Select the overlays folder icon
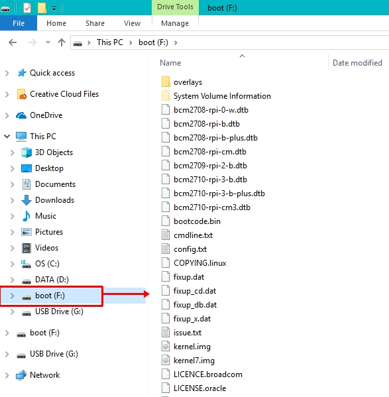 tap(166, 82)
